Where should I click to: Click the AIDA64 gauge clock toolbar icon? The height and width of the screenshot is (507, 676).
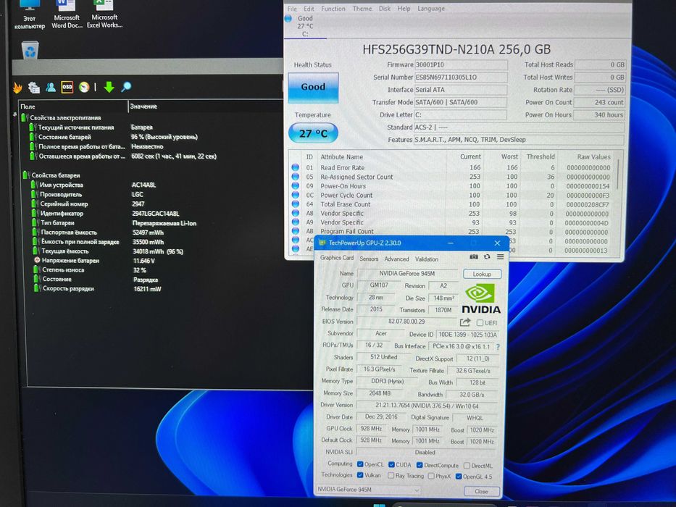84,87
